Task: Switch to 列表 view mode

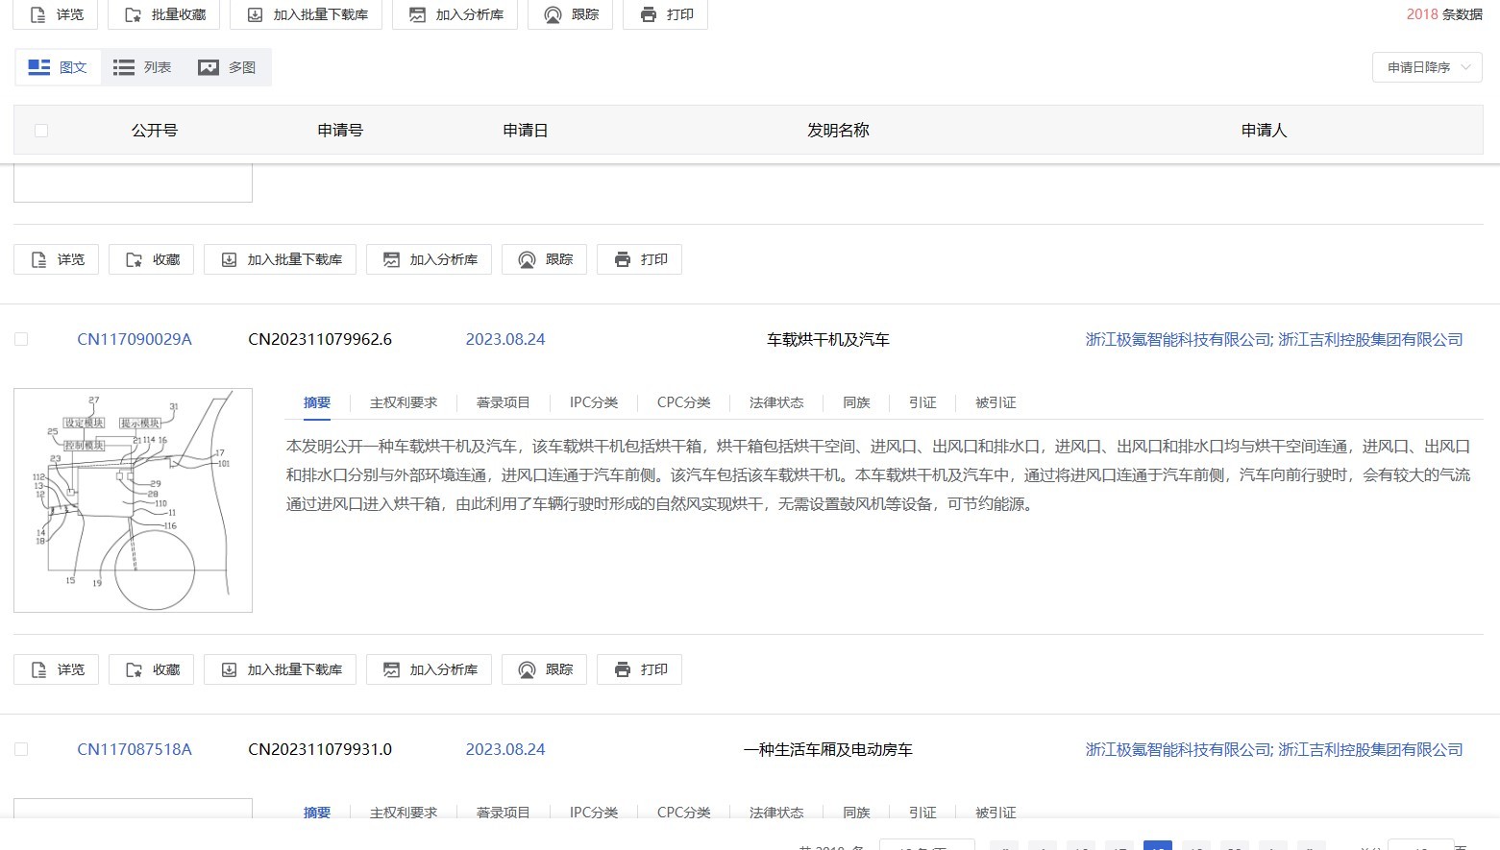Action: [x=142, y=67]
